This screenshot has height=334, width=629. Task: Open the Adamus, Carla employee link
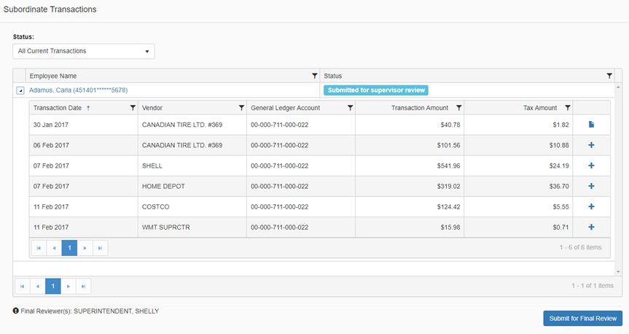point(78,90)
